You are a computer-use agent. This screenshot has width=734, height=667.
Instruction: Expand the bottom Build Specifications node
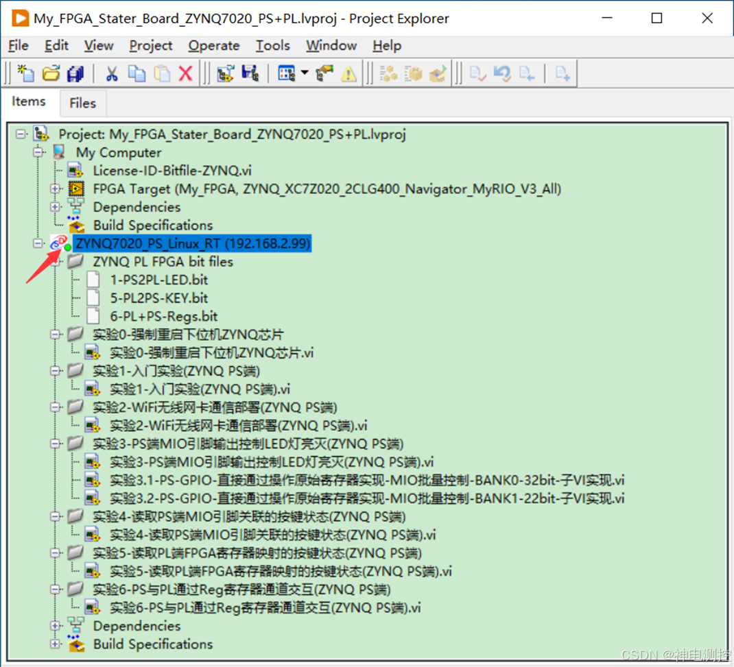coord(56,644)
